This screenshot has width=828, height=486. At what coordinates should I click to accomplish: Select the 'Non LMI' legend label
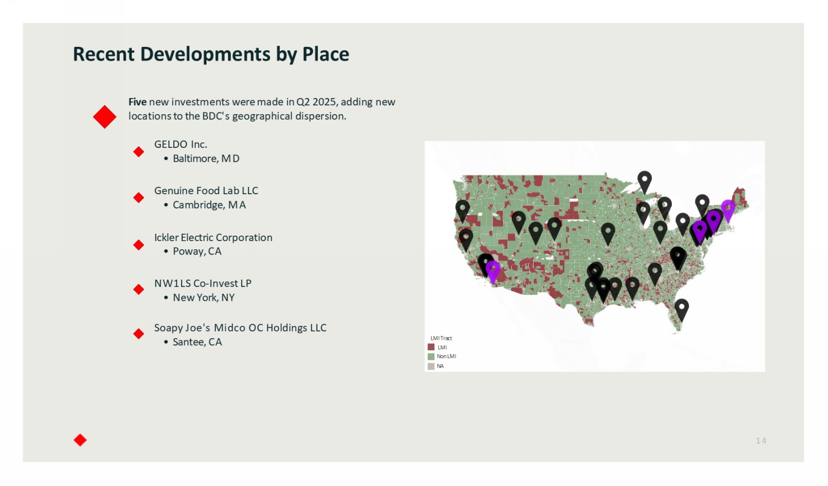pyautogui.click(x=447, y=356)
